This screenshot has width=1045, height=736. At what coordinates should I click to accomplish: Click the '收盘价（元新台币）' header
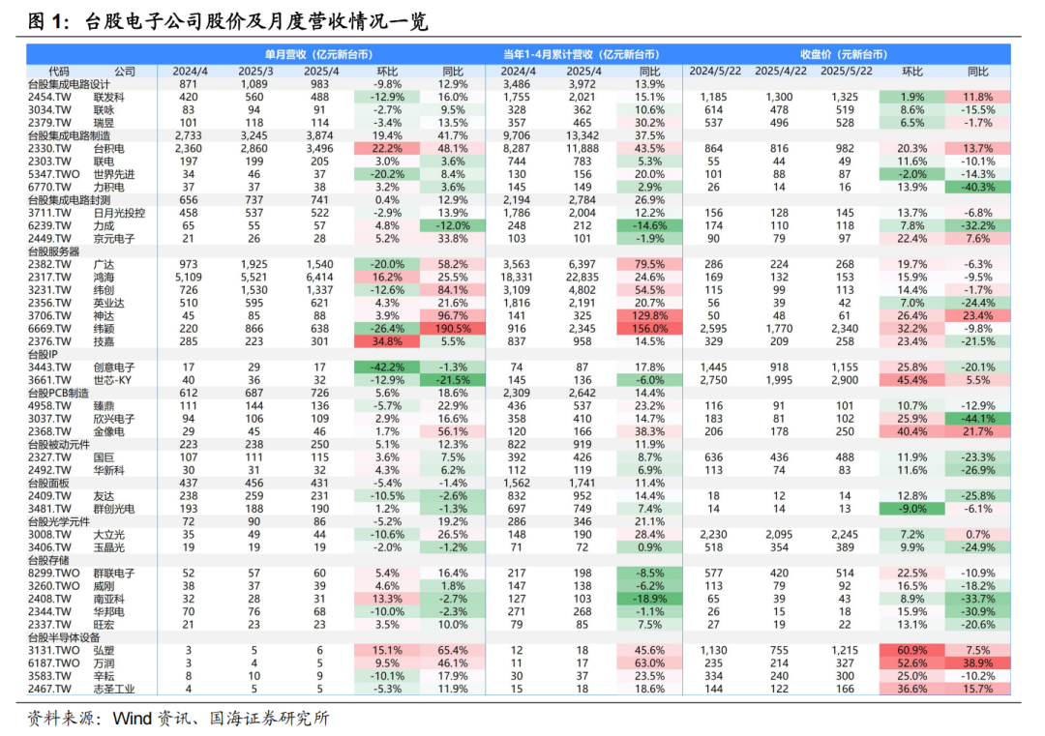tap(844, 54)
